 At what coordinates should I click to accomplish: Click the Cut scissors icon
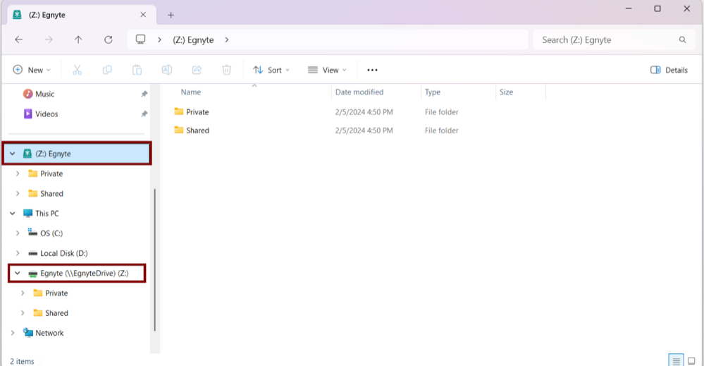pos(78,70)
